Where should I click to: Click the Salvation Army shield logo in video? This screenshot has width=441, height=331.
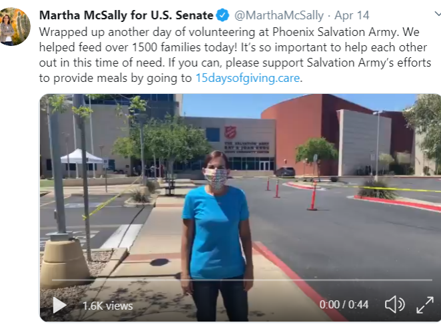click(230, 132)
